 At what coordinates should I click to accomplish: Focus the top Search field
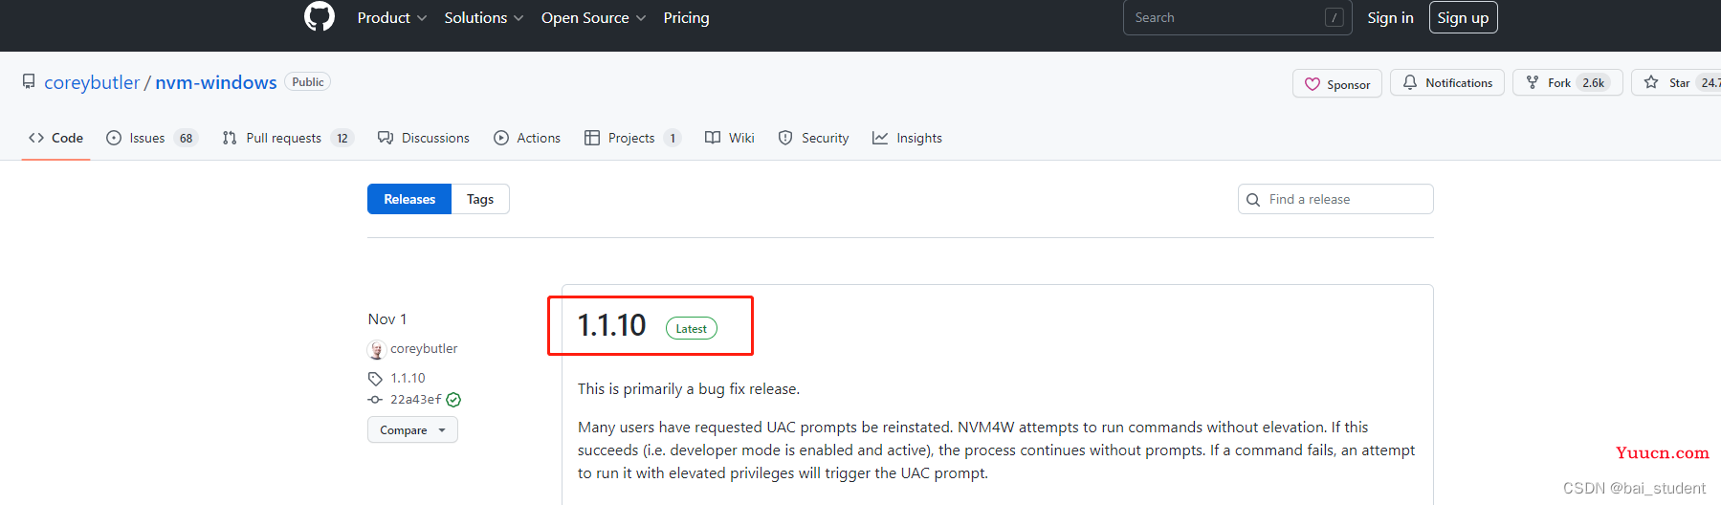(x=1237, y=17)
